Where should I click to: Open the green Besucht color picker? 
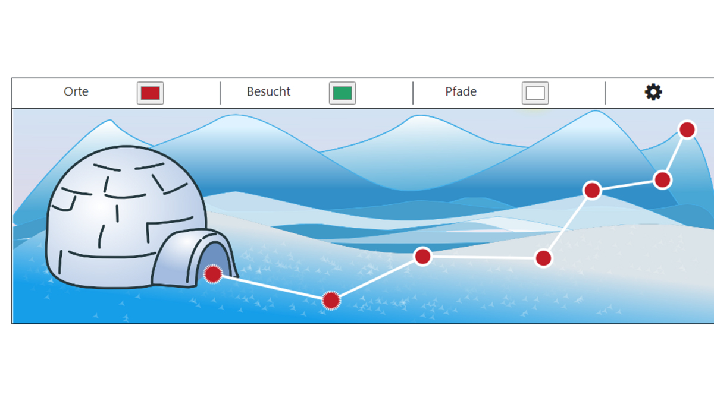(342, 93)
